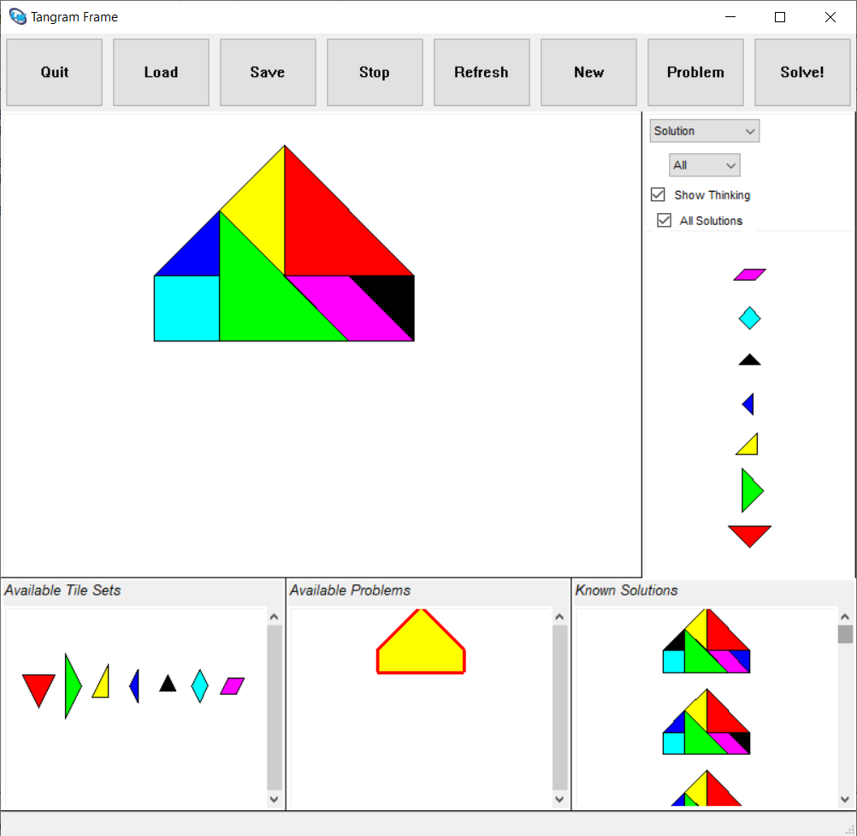The width and height of the screenshot is (857, 836).
Task: Pick magenta parallelogram in Available Tile Sets
Action: pos(233,685)
